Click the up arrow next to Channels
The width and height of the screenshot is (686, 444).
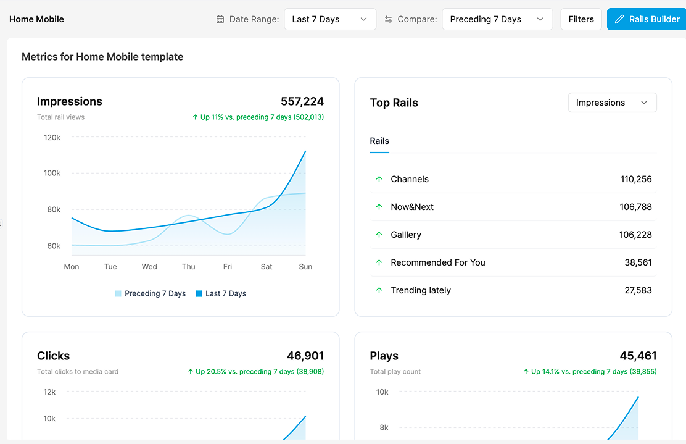(379, 179)
